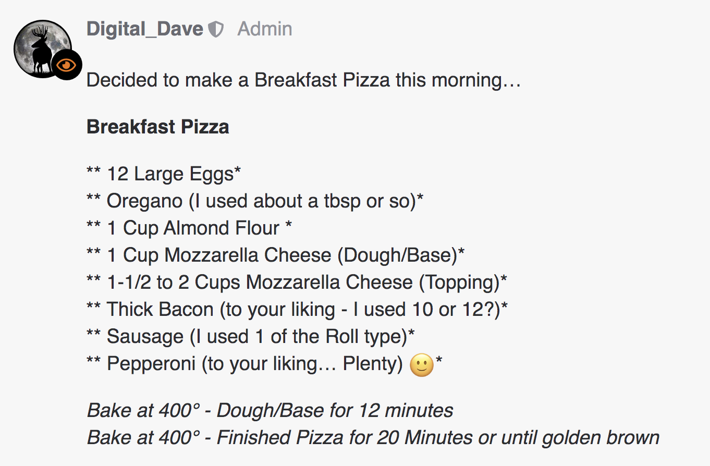Click the Oregano ingredient line
Screen dimensions: 710x466
(255, 201)
